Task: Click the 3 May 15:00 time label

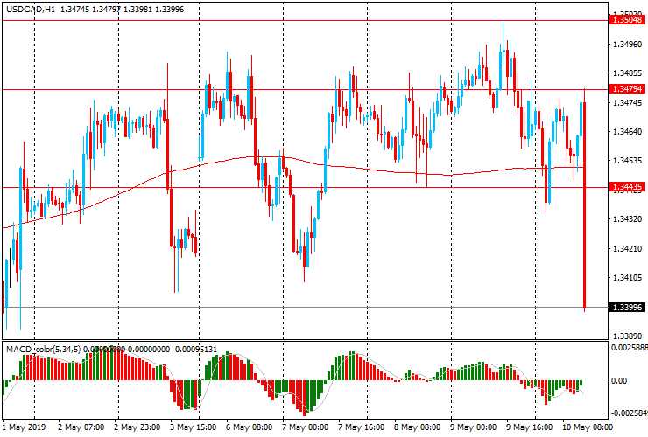Action: tap(193, 427)
